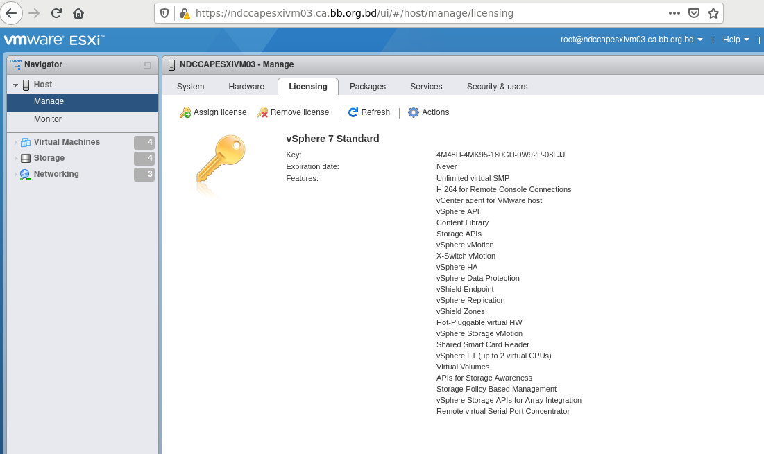Viewport: 764px width, 454px height.
Task: Open Virtual Machines in Navigator
Action: click(67, 141)
